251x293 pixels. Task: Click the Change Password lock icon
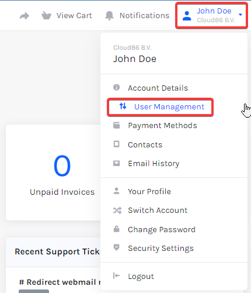117,229
